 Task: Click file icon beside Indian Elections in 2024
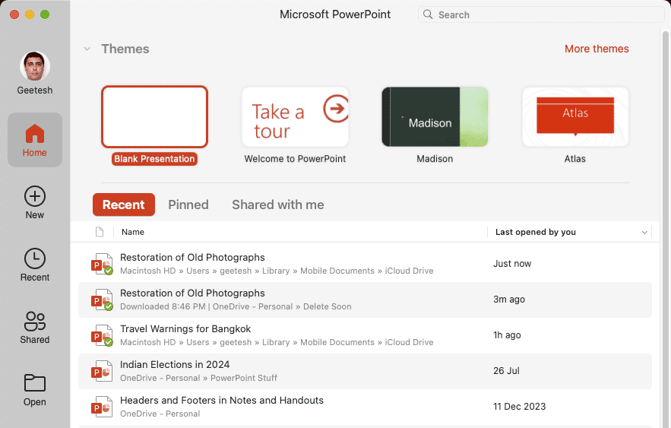tap(103, 371)
